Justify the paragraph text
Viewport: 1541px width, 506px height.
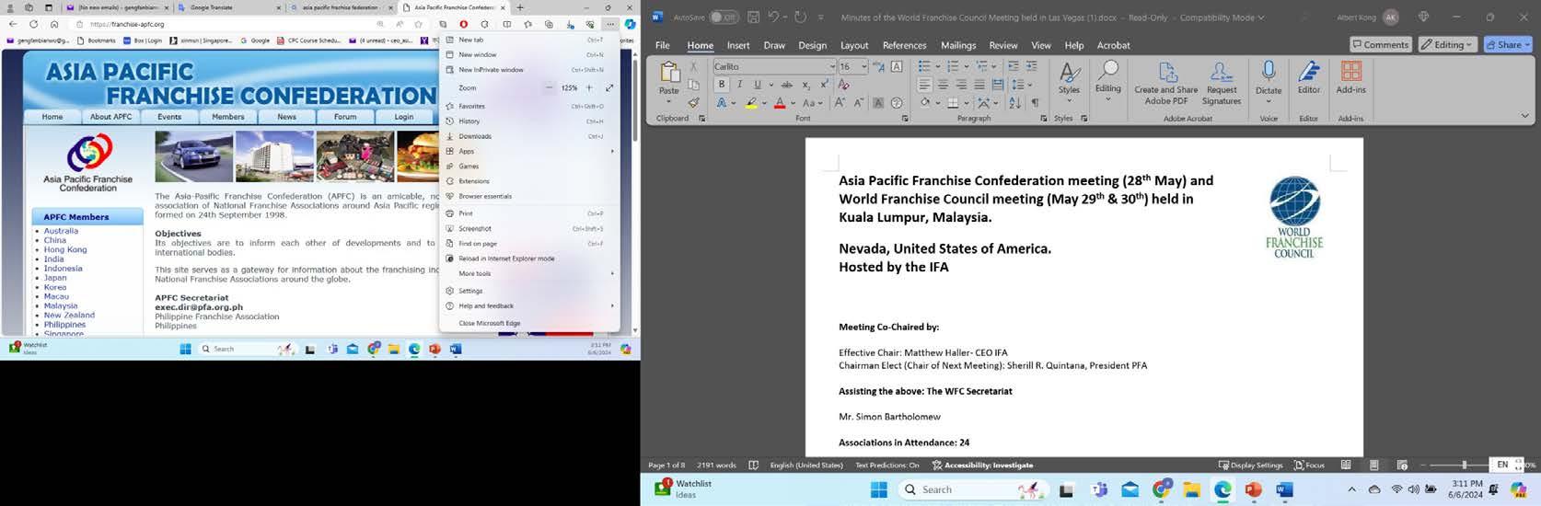978,84
